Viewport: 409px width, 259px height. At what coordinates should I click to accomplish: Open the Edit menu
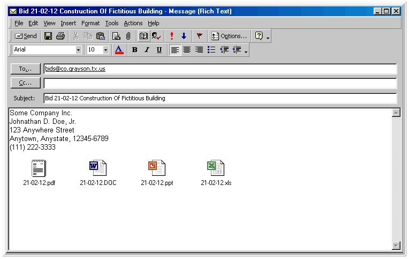coord(33,23)
